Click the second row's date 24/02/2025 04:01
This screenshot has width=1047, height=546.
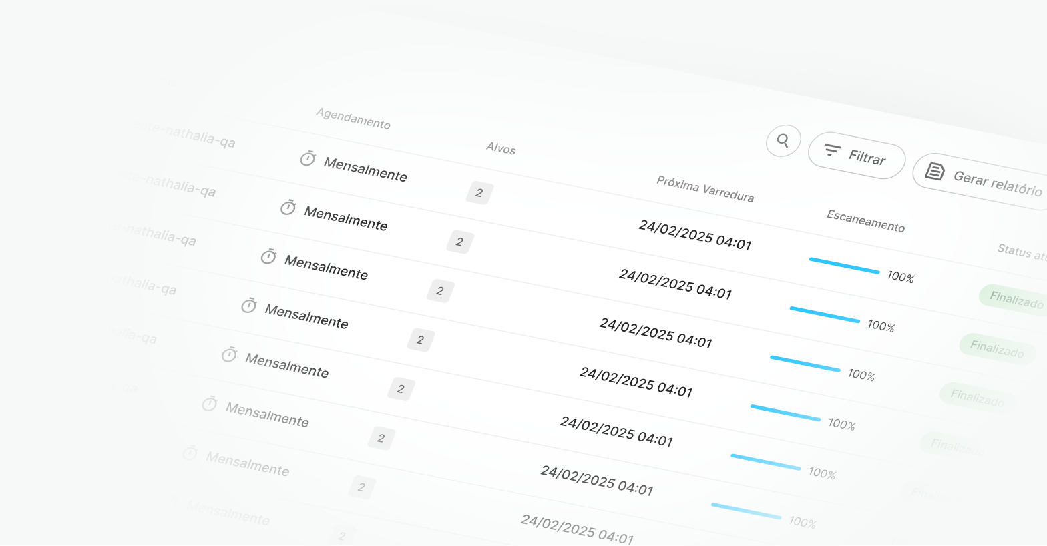point(675,284)
